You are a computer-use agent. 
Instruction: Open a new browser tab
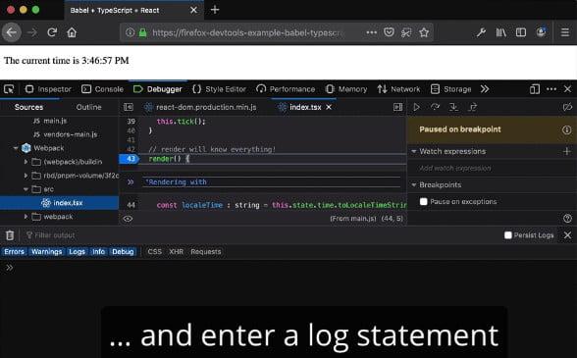215,10
